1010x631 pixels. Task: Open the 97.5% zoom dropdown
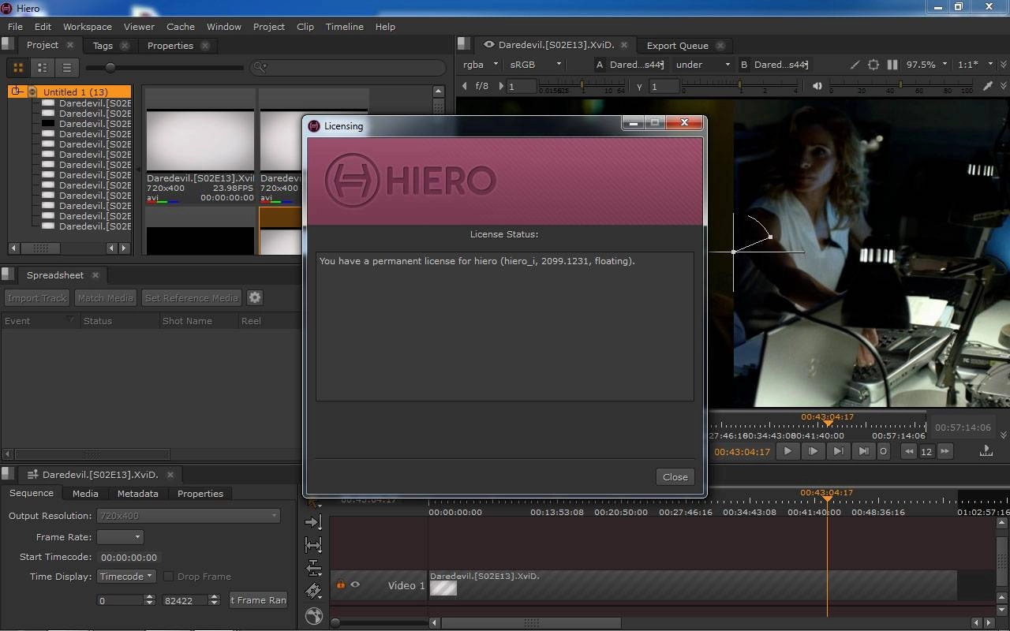pyautogui.click(x=926, y=65)
